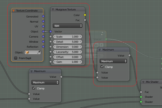Click the Lacunarity input socket
This screenshot has width=162, height=108.
point(51,52)
